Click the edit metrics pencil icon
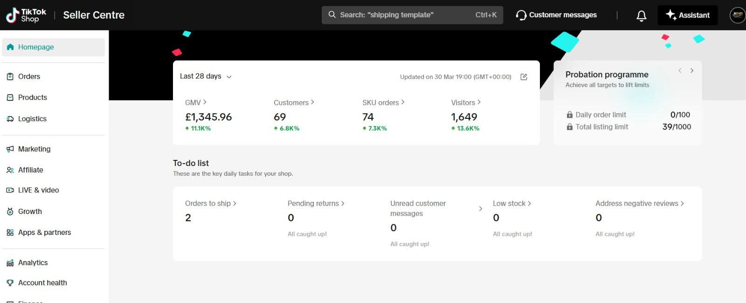 click(524, 77)
